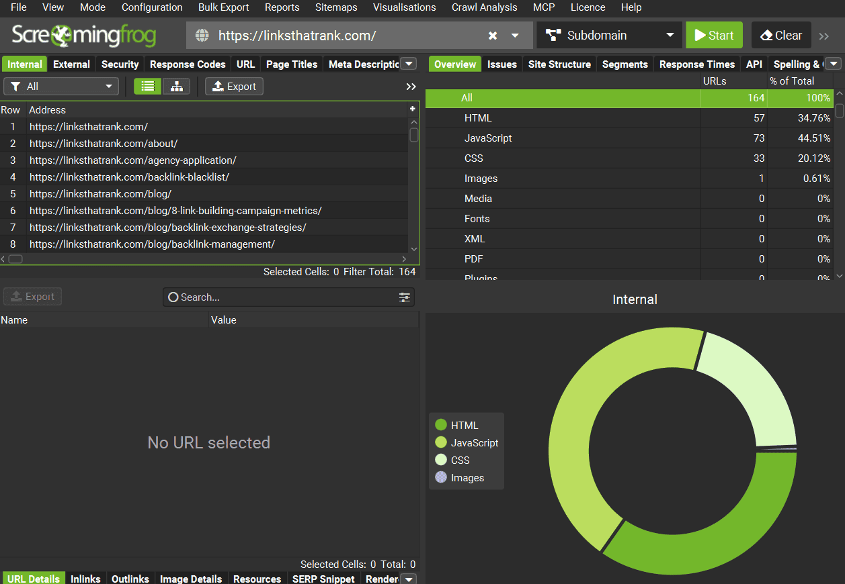
Task: Click the Address column header
Action: point(216,109)
